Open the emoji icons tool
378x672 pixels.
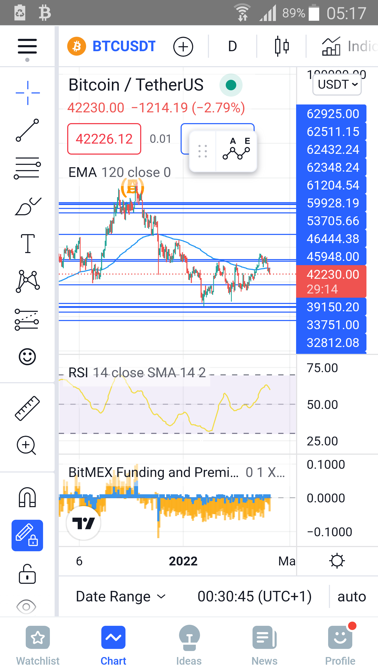pos(27,357)
